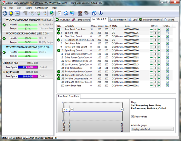Viewport: 181px width, 141px height.
Task: Open the File menu
Action: pos(4,8)
